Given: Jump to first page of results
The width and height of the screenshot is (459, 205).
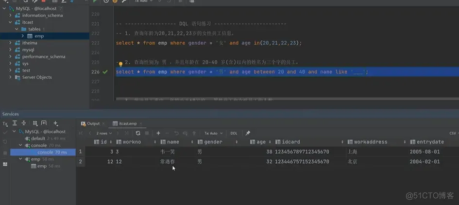Looking at the screenshot, I should point(81,133).
